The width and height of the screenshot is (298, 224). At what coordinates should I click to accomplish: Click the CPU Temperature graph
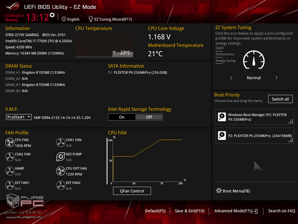104,46
